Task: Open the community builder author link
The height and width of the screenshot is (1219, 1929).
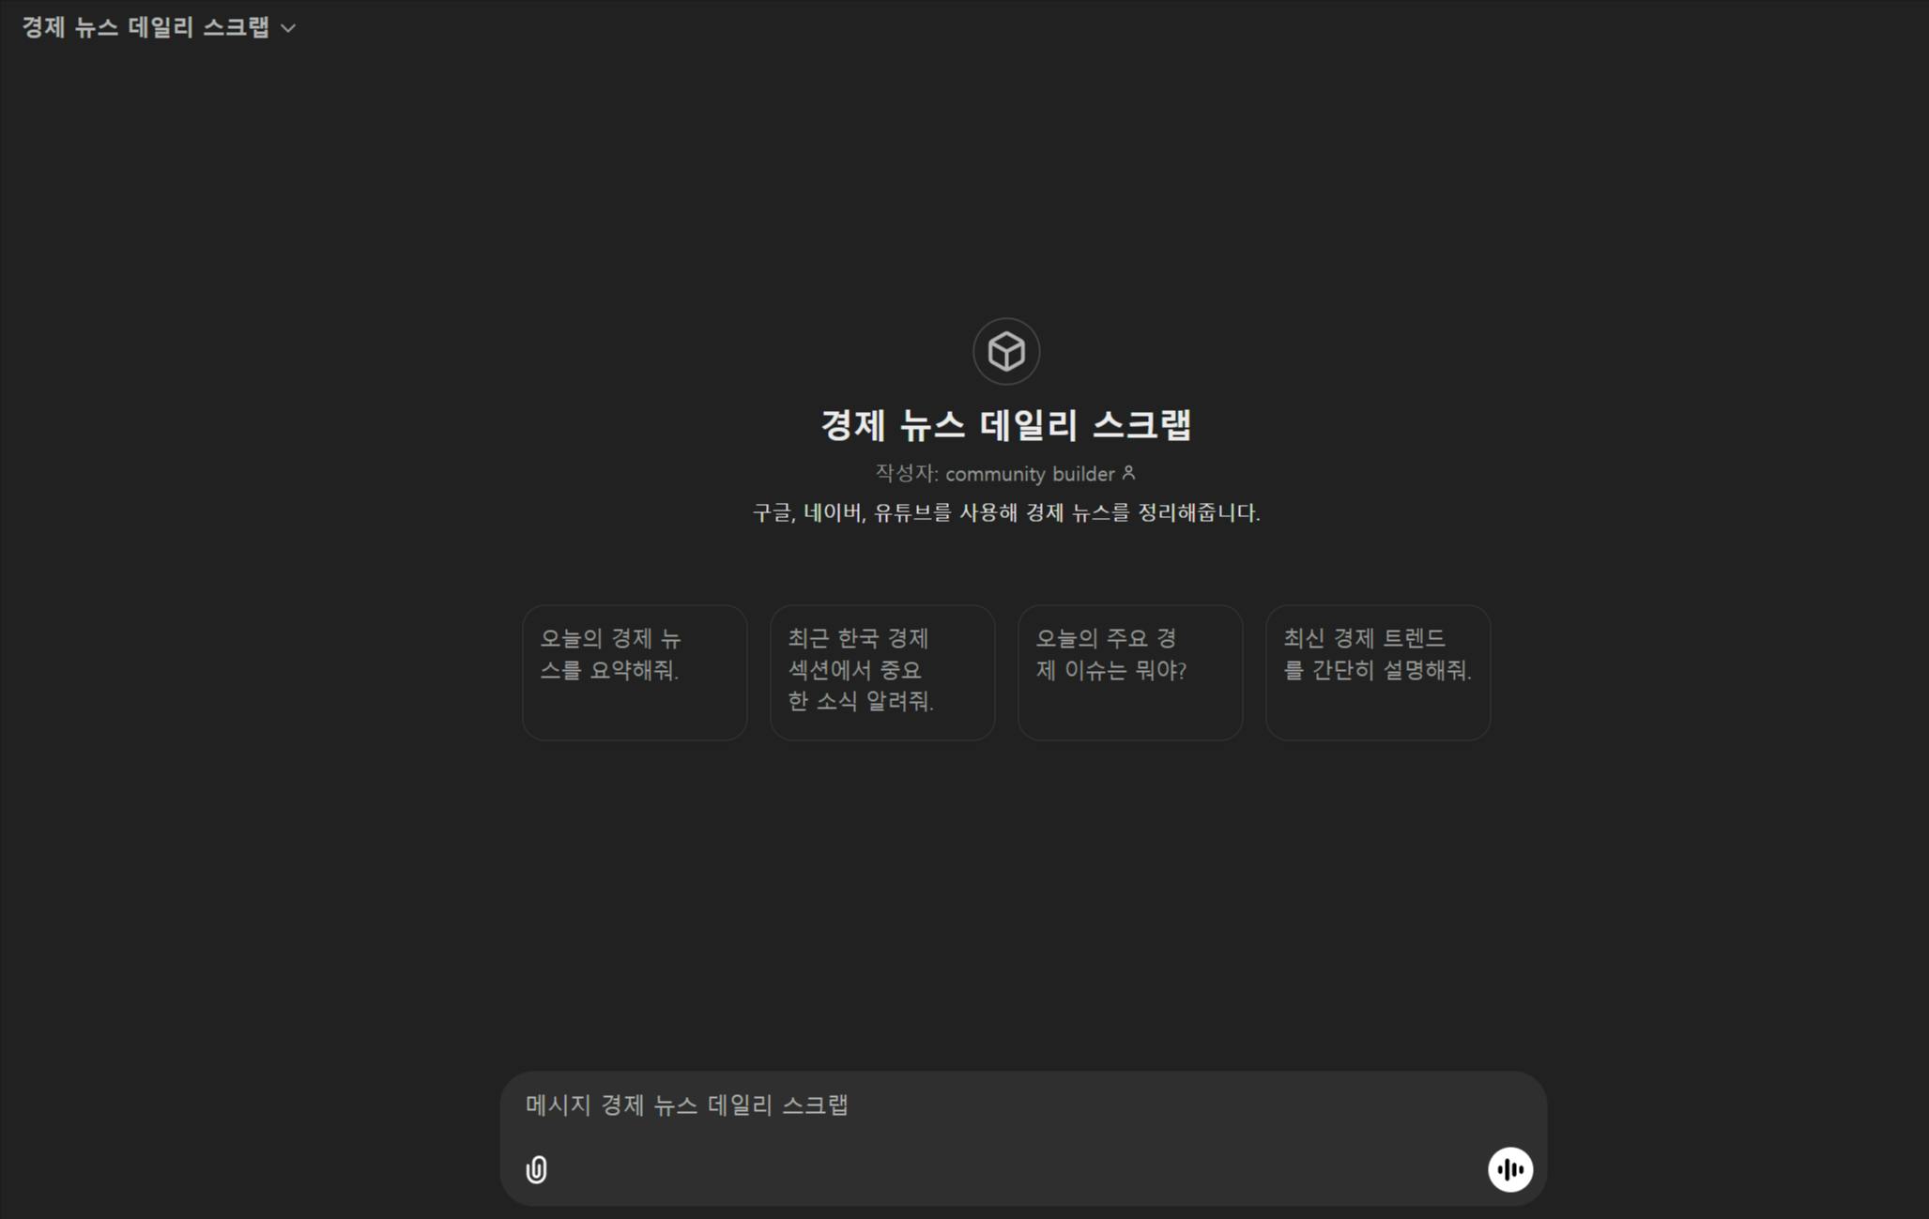Action: pos(1030,474)
